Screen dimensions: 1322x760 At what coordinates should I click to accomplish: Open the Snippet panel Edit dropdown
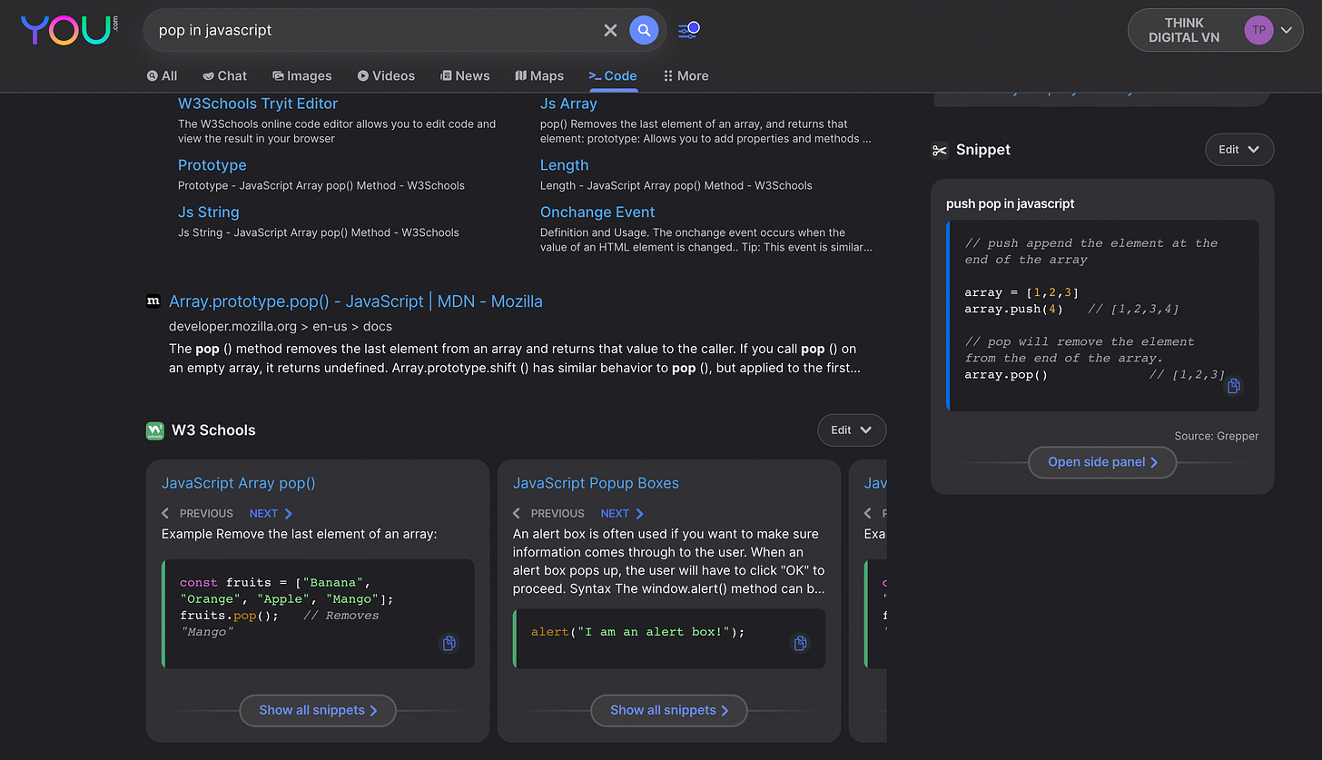pos(1239,150)
